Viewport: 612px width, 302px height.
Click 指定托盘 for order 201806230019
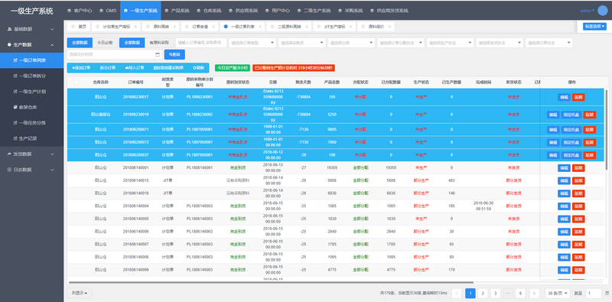coord(571,115)
